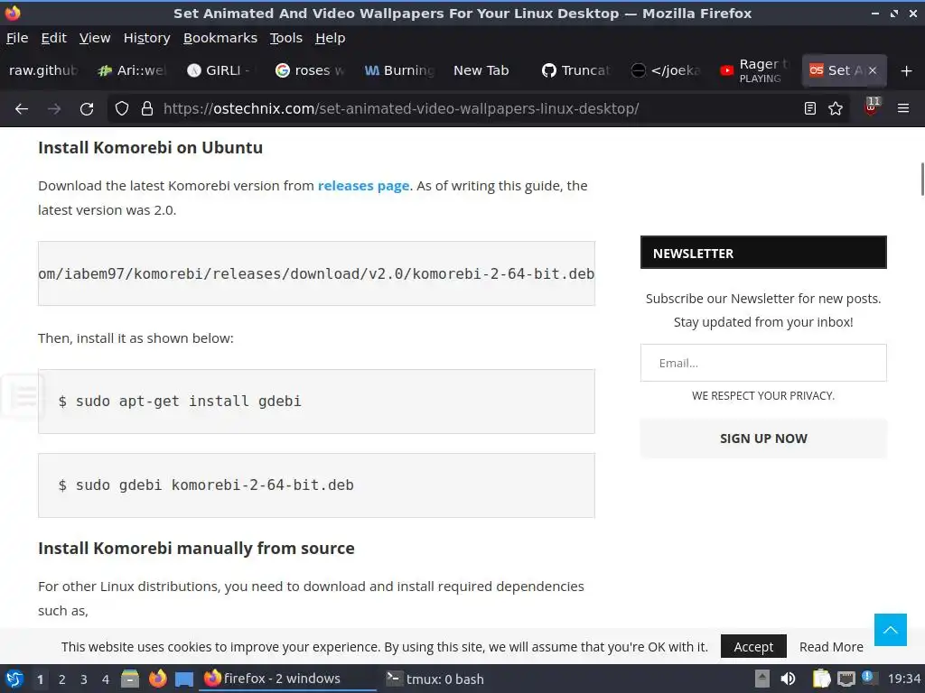The image size is (925, 693).
Task: Click the komorebi download URL code block
Action: [x=316, y=273]
